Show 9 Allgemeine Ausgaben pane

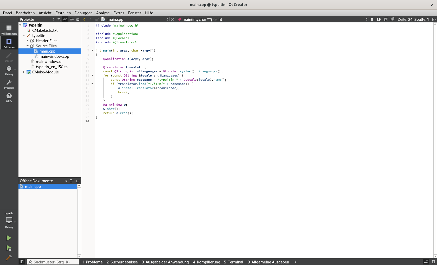coord(268,262)
